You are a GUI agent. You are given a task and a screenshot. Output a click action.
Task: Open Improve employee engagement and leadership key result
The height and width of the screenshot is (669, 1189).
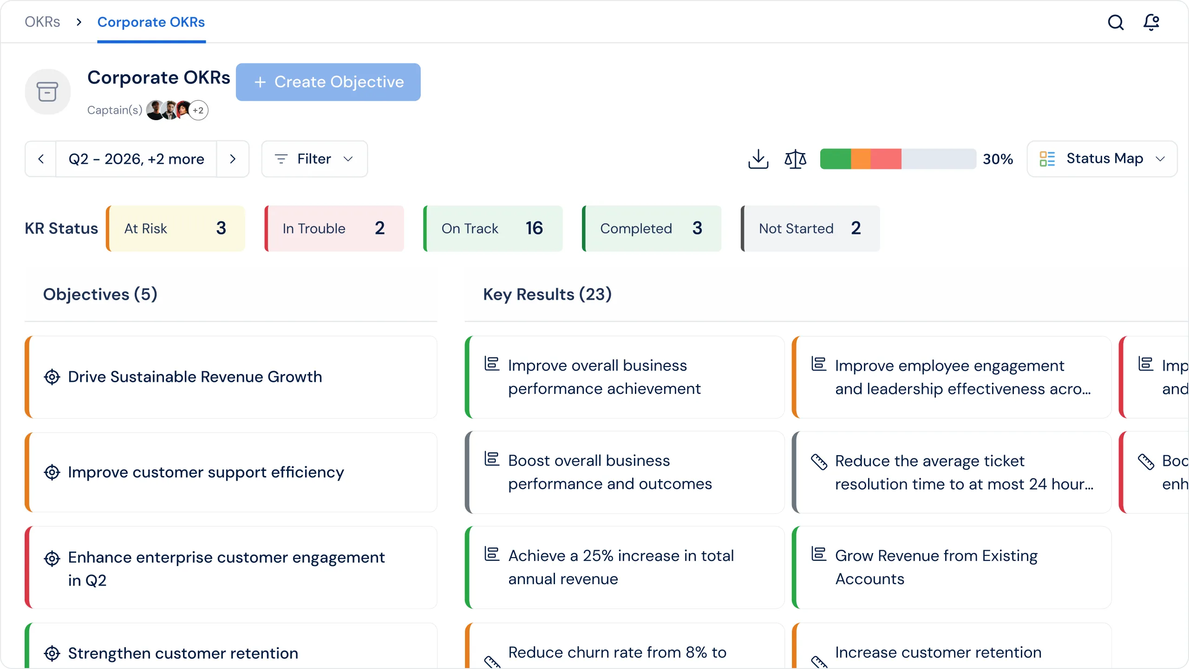[952, 377]
